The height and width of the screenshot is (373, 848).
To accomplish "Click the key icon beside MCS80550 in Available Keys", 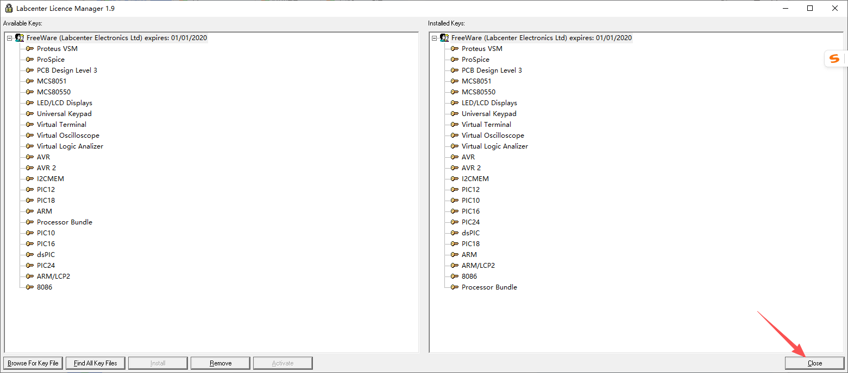I will tap(30, 92).
